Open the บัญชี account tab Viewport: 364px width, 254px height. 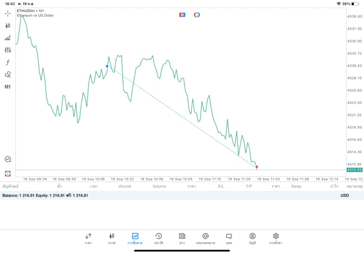pos(252,238)
